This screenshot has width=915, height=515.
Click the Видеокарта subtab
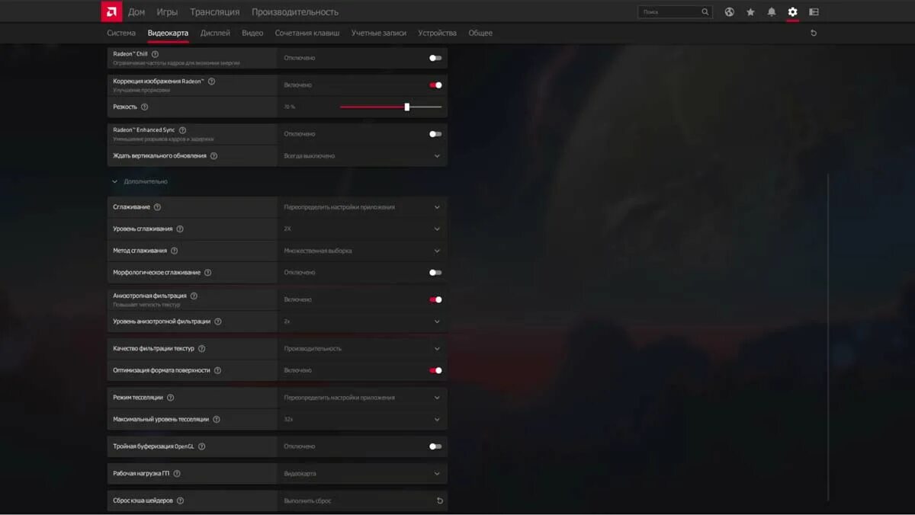coord(168,33)
